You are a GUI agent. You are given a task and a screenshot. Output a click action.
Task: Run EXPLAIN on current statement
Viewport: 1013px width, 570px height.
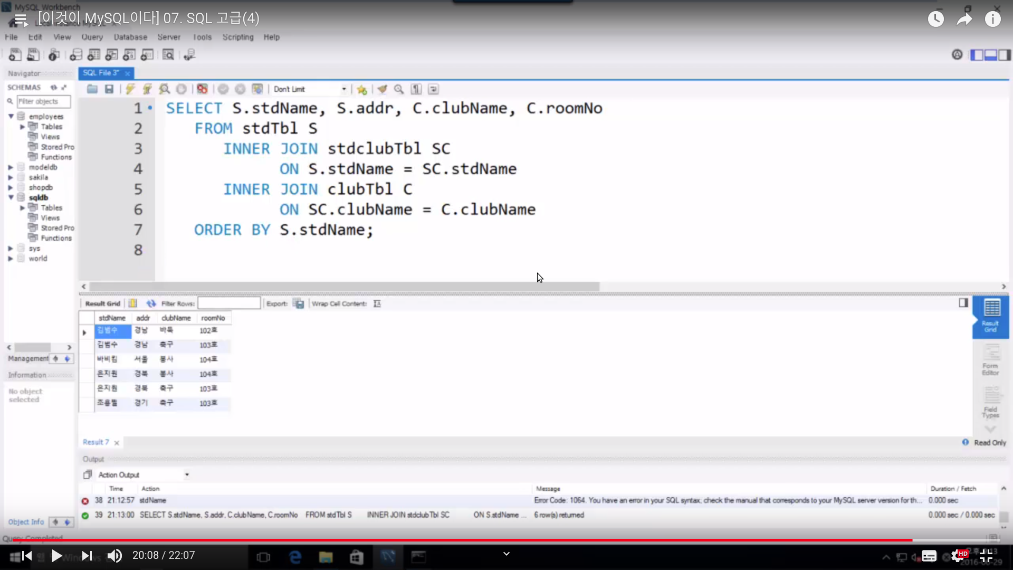[x=165, y=89]
